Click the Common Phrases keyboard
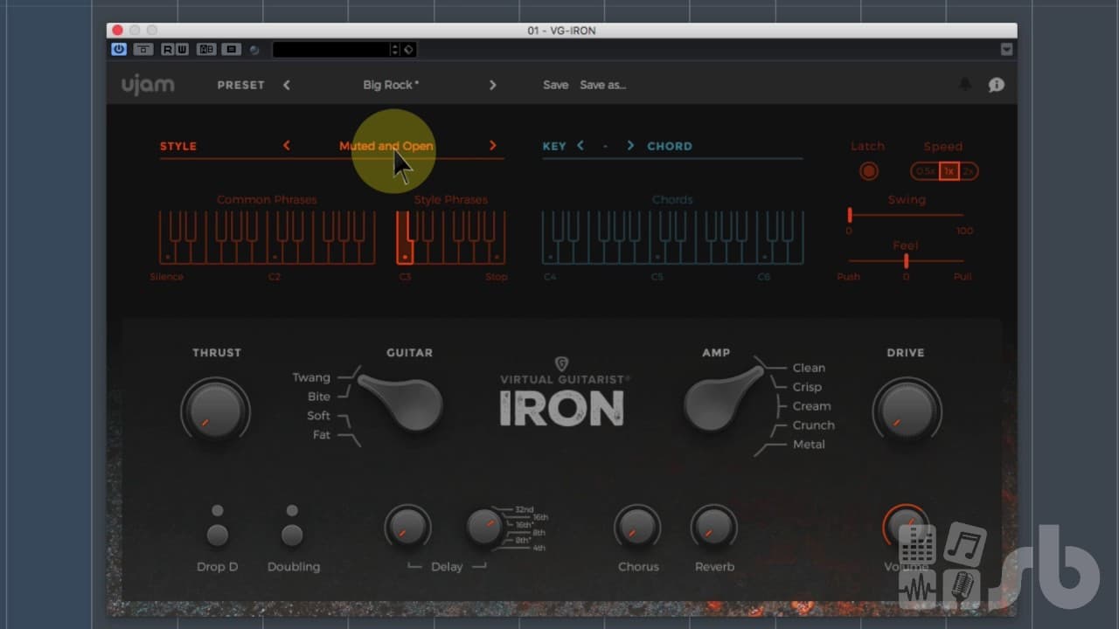 pyautogui.click(x=268, y=237)
